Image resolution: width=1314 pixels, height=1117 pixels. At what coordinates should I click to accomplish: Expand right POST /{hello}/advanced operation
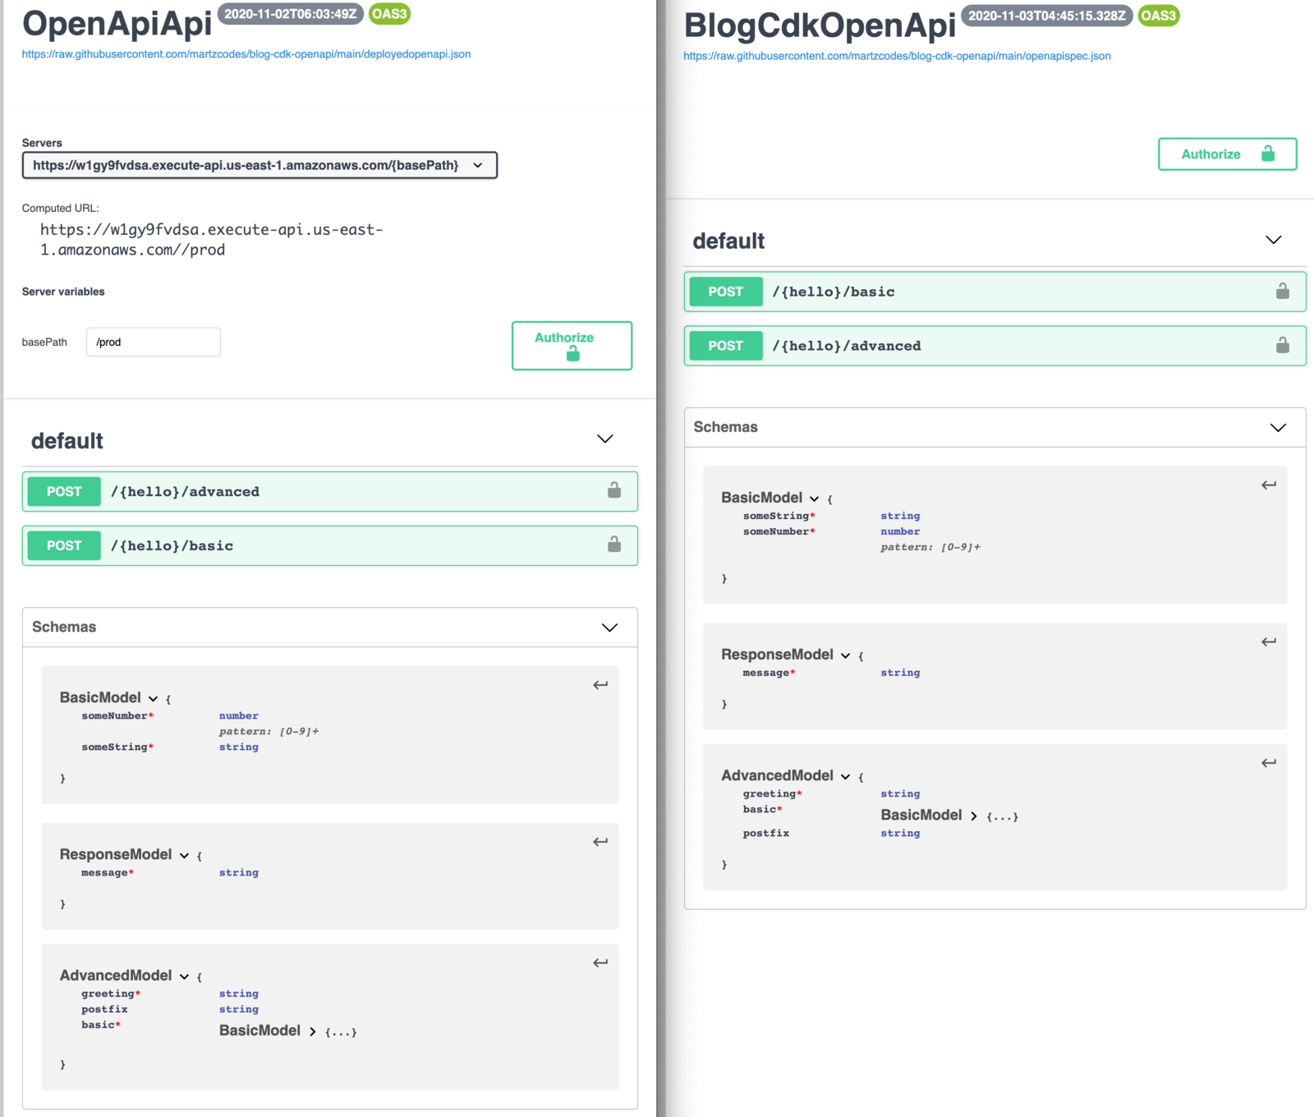click(x=995, y=346)
